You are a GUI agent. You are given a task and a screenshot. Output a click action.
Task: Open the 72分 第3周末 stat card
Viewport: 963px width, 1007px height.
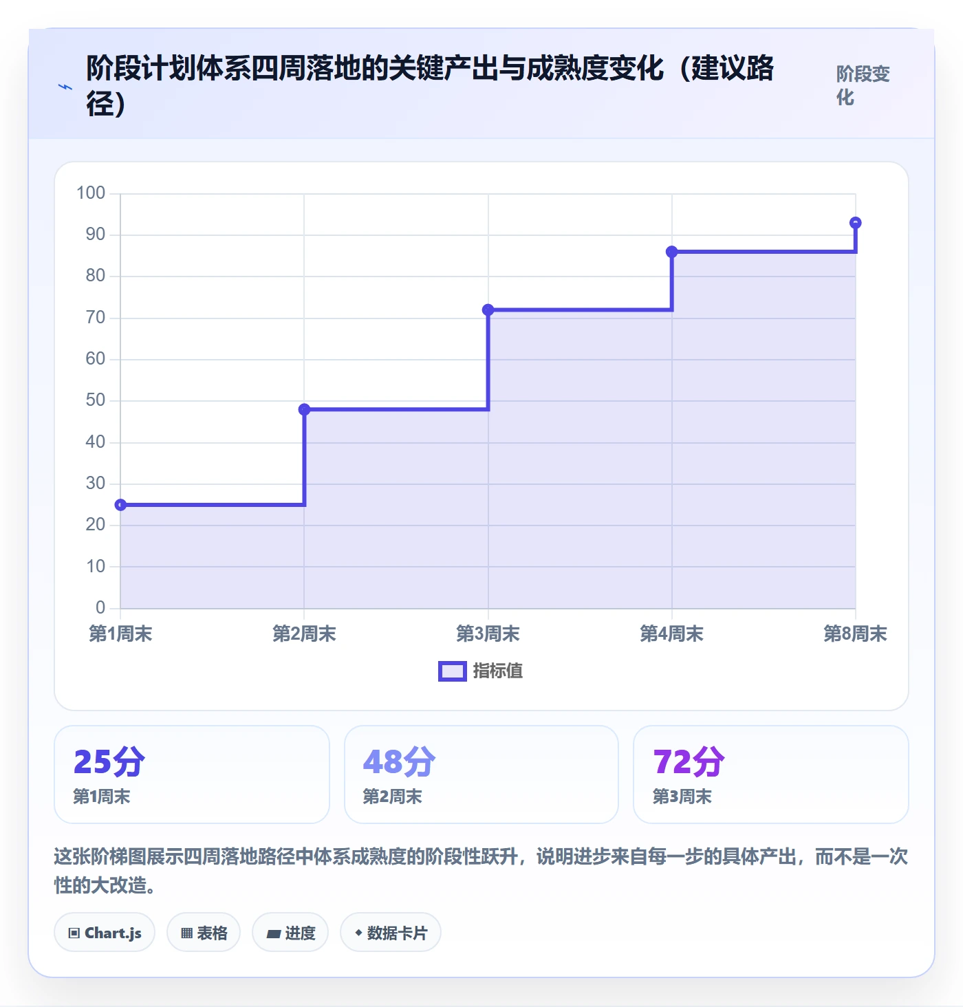[x=771, y=775]
